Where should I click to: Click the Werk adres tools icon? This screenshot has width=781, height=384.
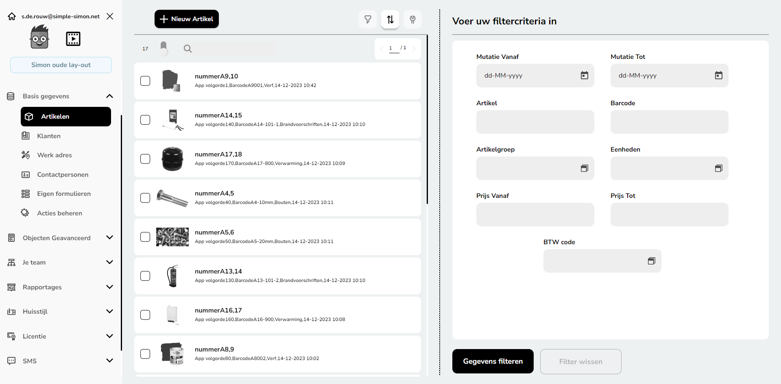[26, 155]
